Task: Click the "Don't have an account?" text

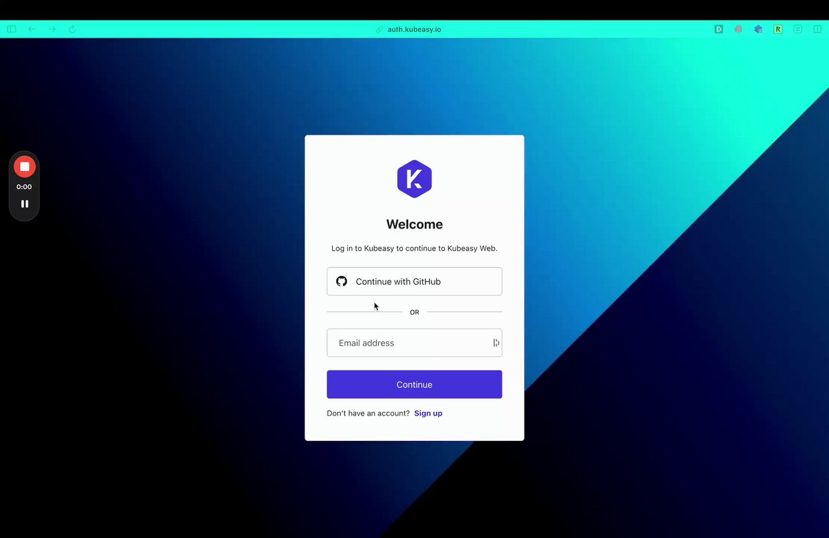Action: click(x=369, y=413)
